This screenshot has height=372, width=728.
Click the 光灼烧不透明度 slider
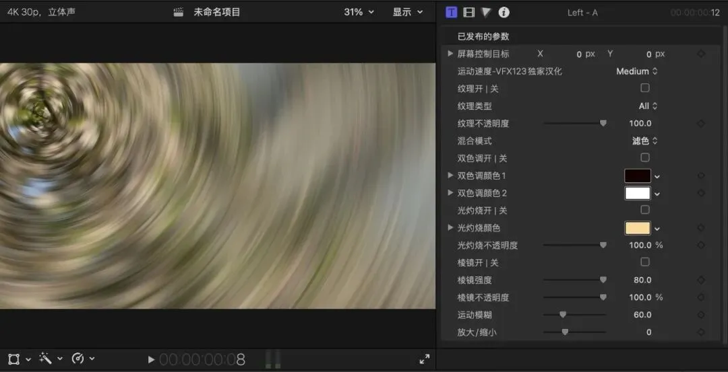coord(575,245)
